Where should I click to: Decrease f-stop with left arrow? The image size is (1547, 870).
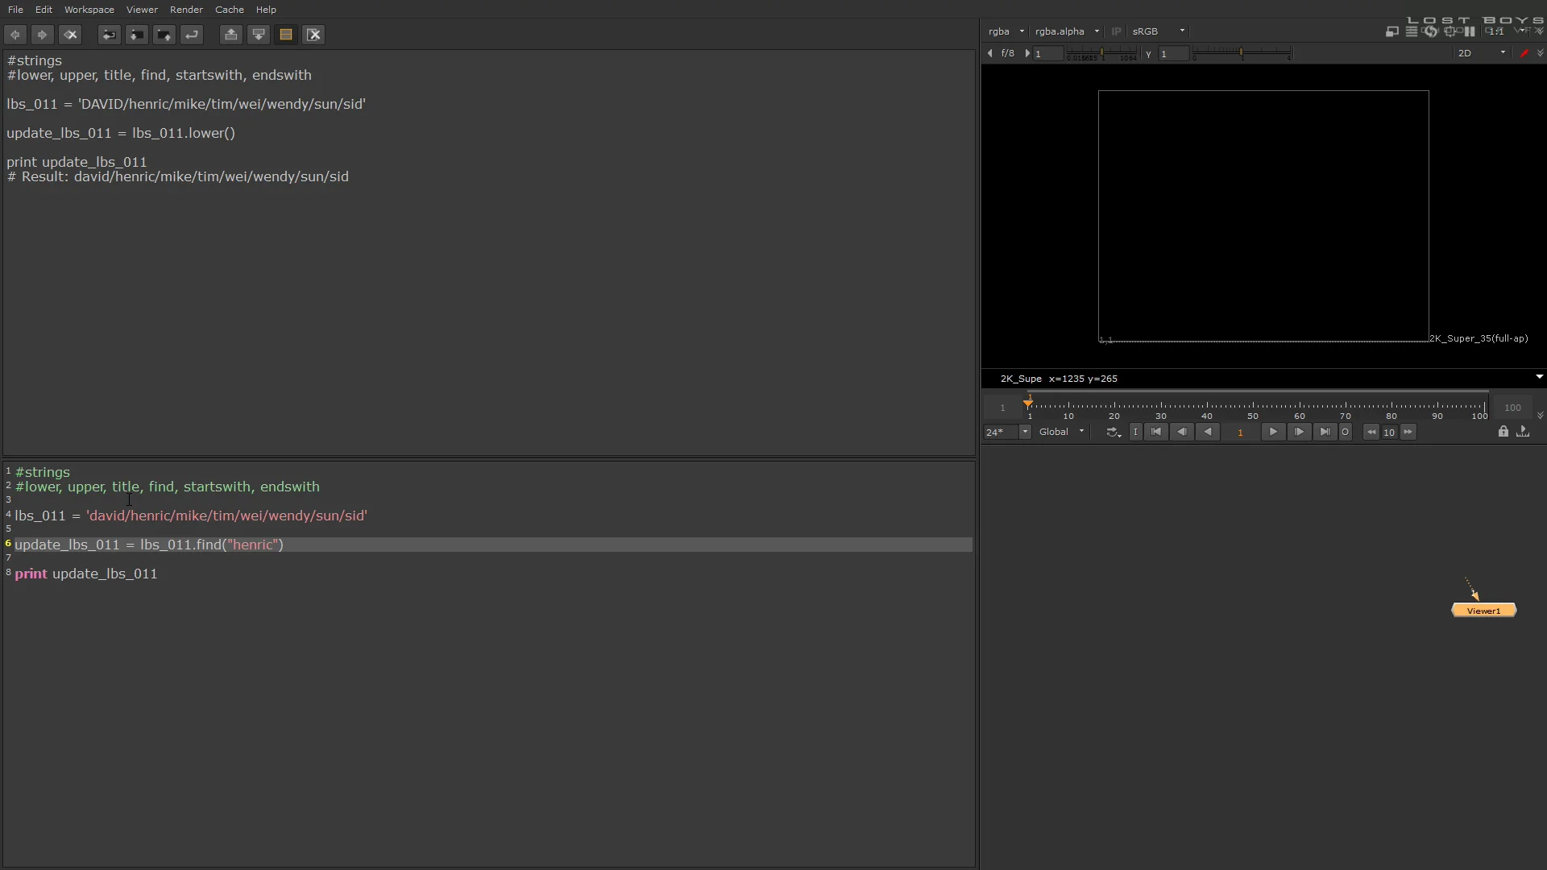tap(990, 53)
